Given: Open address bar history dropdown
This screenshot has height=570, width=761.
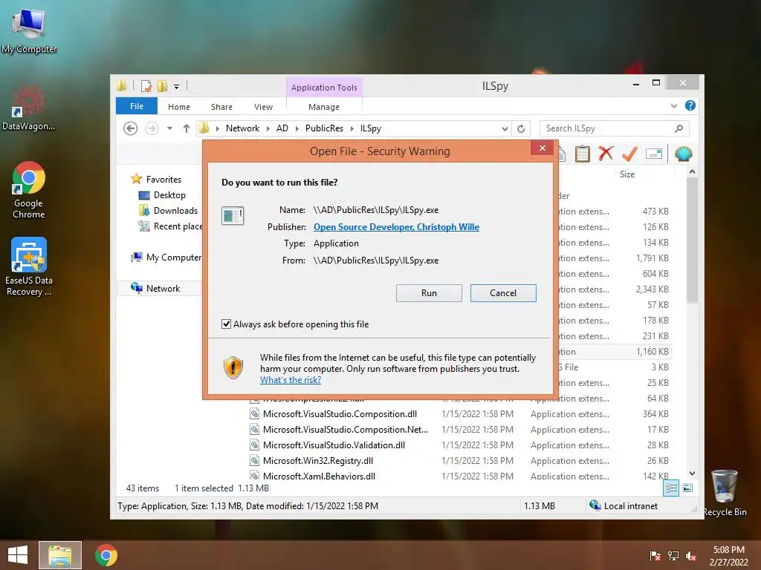Looking at the screenshot, I should point(505,128).
